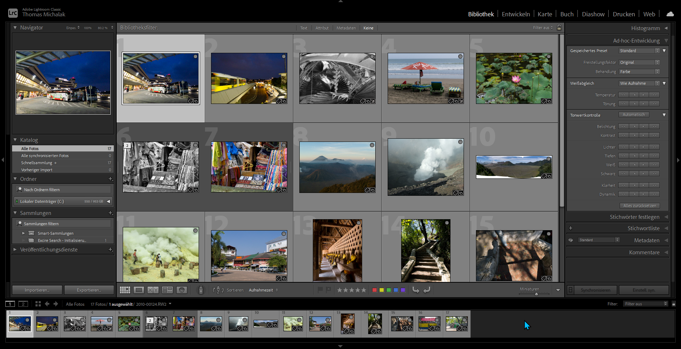The height and width of the screenshot is (349, 681).
Task: Apply green color label
Action: click(388, 290)
